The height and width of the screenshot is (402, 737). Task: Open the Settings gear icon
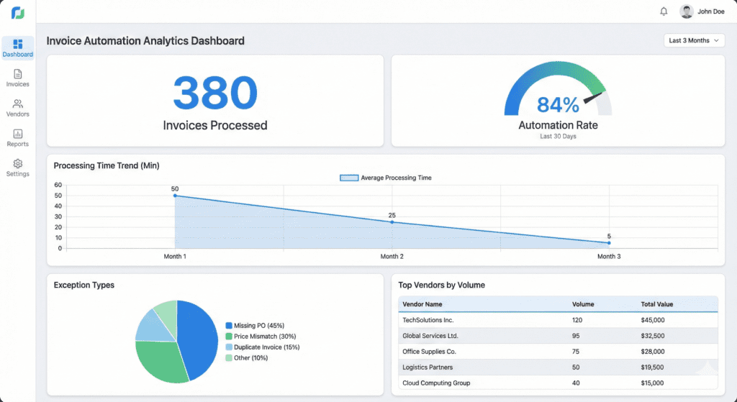click(18, 164)
